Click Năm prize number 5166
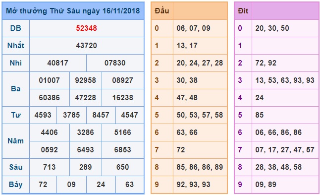Screen dimensions: 320x195 [122, 132]
